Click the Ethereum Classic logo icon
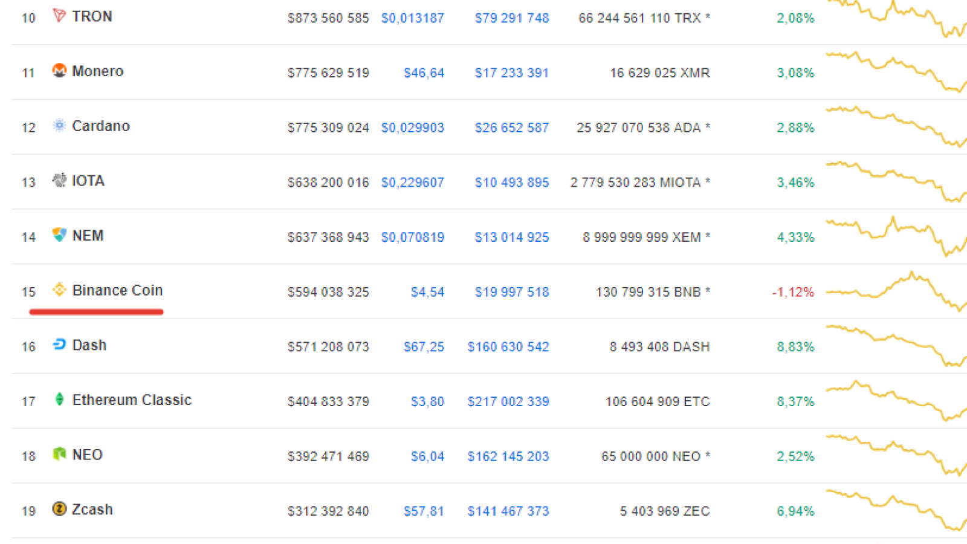 pos(59,400)
